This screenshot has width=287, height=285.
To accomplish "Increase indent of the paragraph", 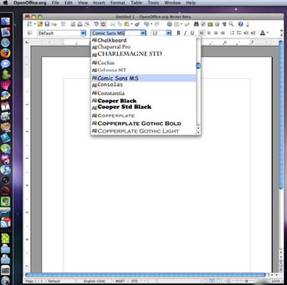I will pos(253,33).
